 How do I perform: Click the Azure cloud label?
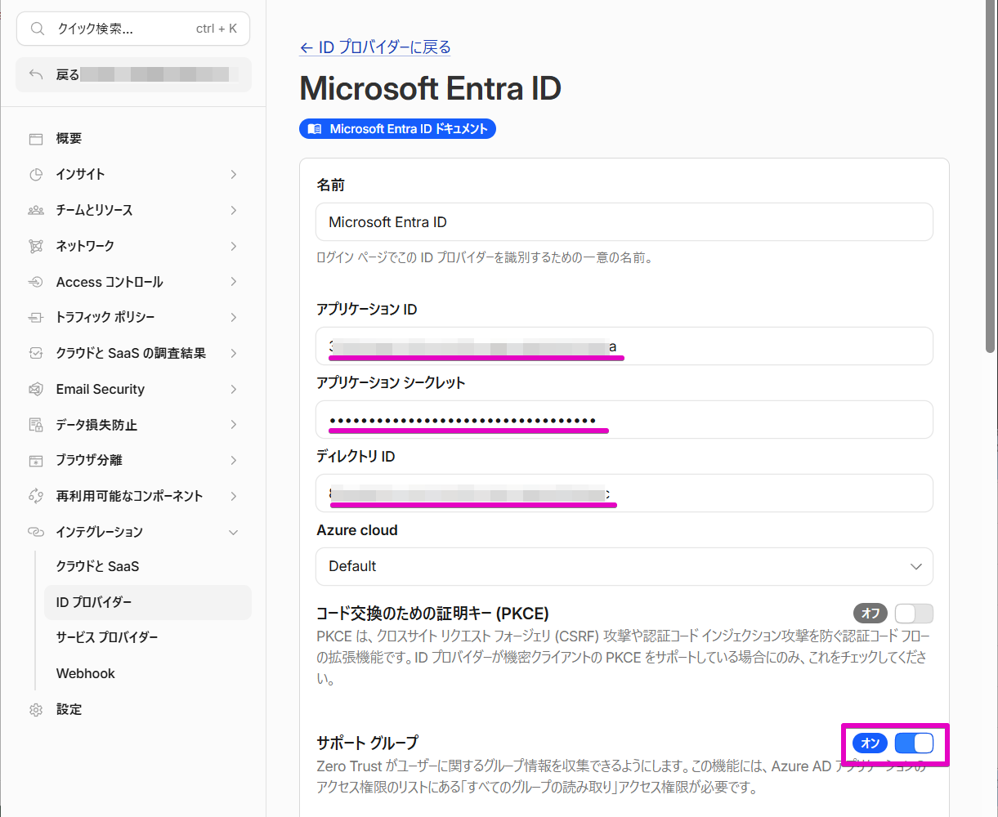tap(357, 530)
